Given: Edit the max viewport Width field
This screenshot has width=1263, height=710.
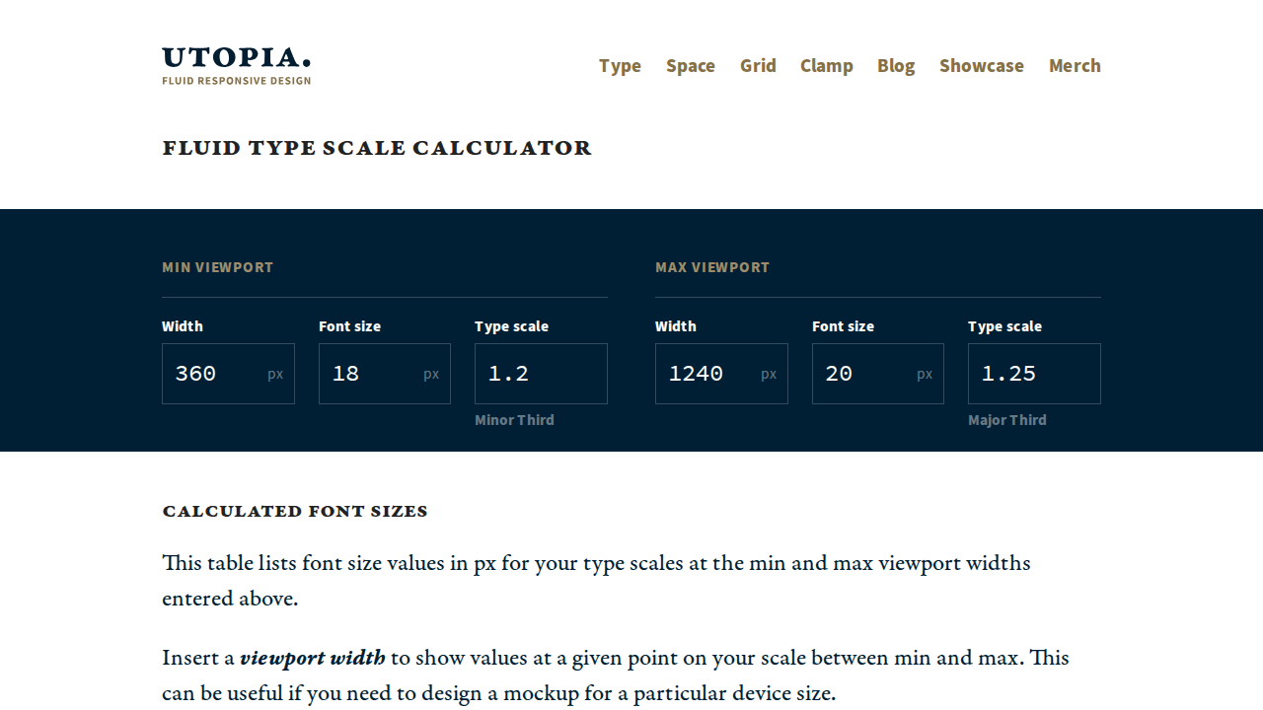Looking at the screenshot, I should 721,374.
